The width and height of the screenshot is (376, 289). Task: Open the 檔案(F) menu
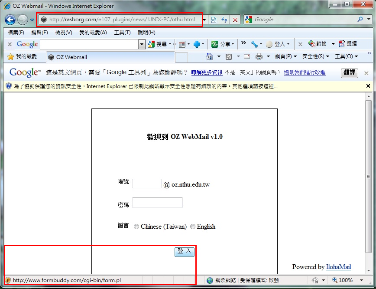tap(16, 33)
